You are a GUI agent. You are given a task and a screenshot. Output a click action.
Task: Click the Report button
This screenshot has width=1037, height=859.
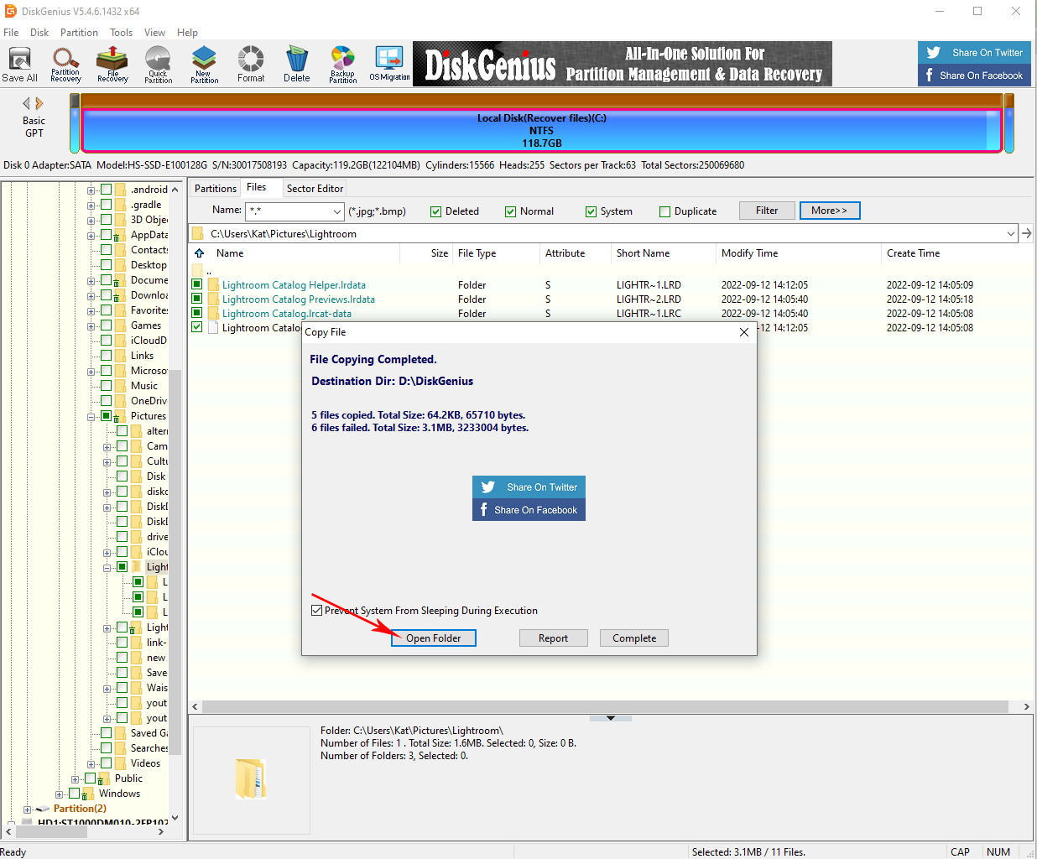pyautogui.click(x=553, y=638)
